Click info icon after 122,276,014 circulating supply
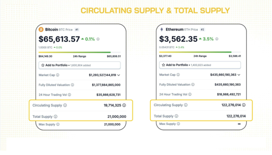This screenshot has width=272, height=155. 244,105
